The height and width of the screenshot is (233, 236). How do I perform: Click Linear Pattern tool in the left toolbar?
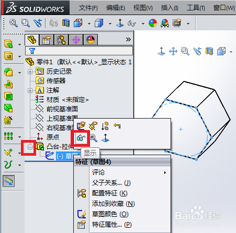point(8,136)
